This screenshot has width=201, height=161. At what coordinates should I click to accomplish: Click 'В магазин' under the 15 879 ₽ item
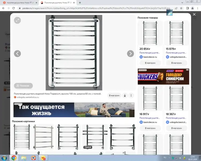pos(176,63)
